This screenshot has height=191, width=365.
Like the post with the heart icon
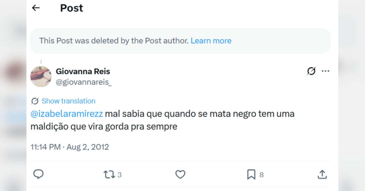[180, 174]
